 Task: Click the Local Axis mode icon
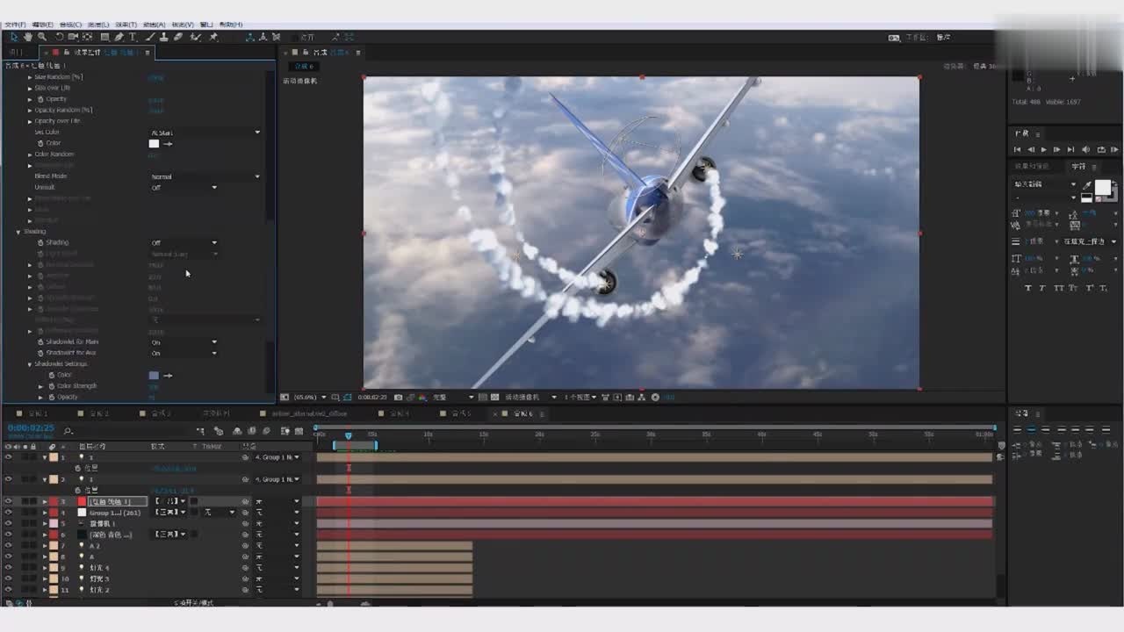(250, 37)
